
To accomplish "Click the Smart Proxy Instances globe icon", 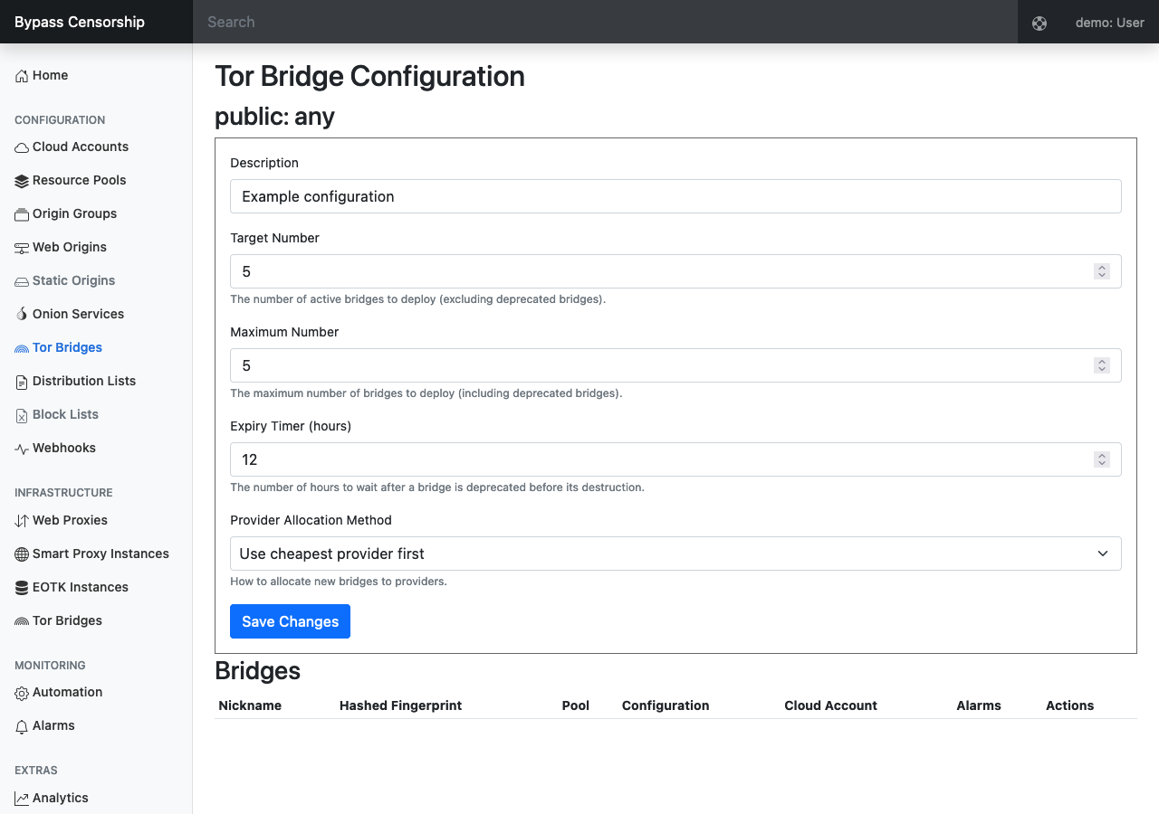I will (22, 554).
